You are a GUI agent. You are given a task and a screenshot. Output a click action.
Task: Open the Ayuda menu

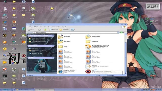[x=64, y=27]
